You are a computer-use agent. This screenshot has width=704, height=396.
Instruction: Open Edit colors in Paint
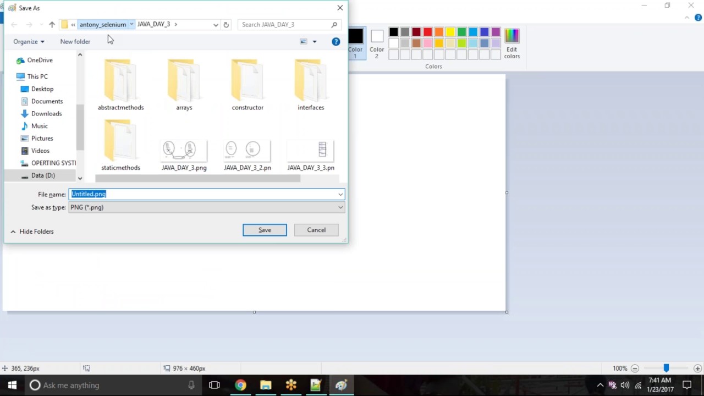point(512,43)
